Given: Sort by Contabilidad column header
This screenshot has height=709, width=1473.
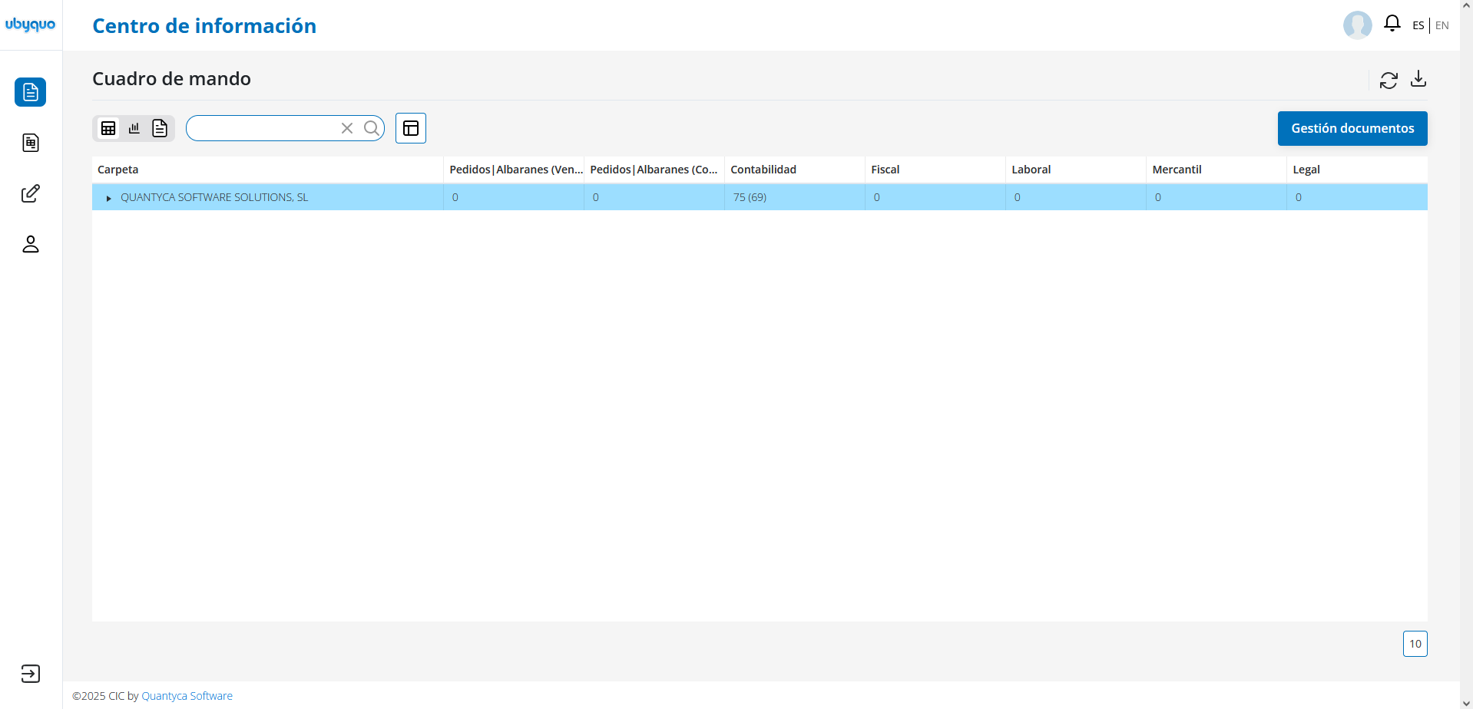Looking at the screenshot, I should [x=795, y=170].
